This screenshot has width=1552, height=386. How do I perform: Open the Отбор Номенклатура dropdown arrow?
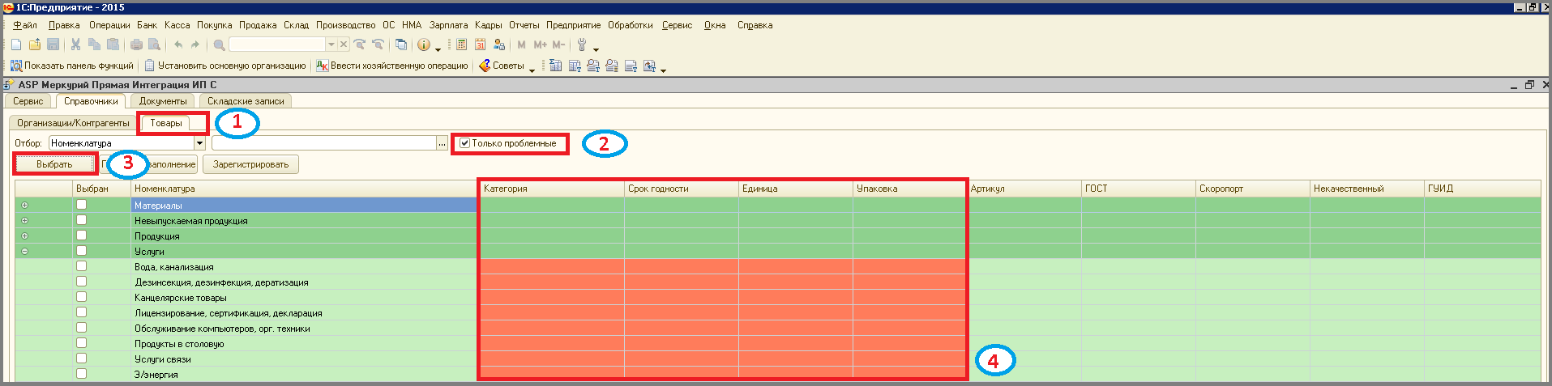click(x=199, y=143)
